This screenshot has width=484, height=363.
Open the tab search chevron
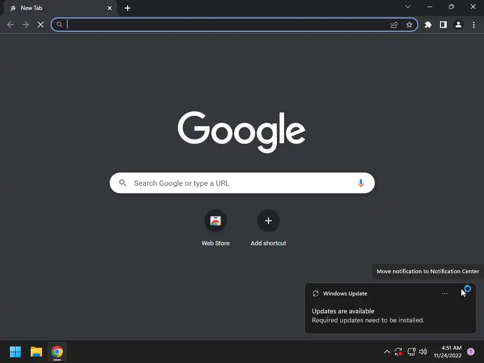coord(408,7)
